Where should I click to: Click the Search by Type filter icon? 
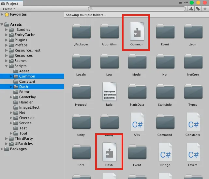[191, 9]
